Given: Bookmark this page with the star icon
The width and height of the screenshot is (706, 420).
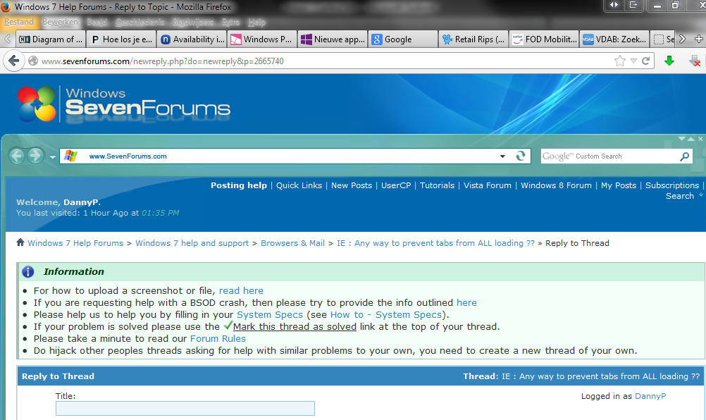Looking at the screenshot, I should click(619, 61).
